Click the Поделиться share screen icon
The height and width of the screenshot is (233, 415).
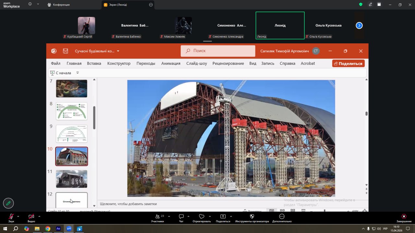click(223, 216)
